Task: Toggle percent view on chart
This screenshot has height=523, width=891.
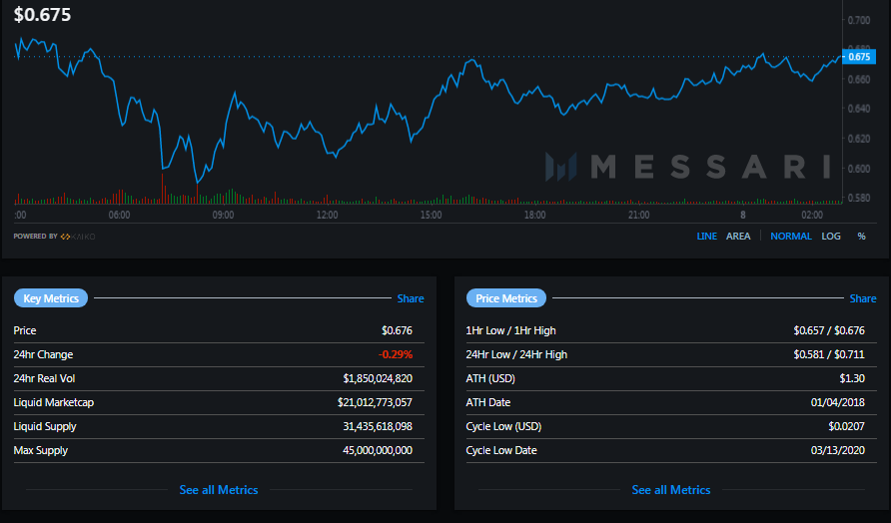Action: (861, 237)
